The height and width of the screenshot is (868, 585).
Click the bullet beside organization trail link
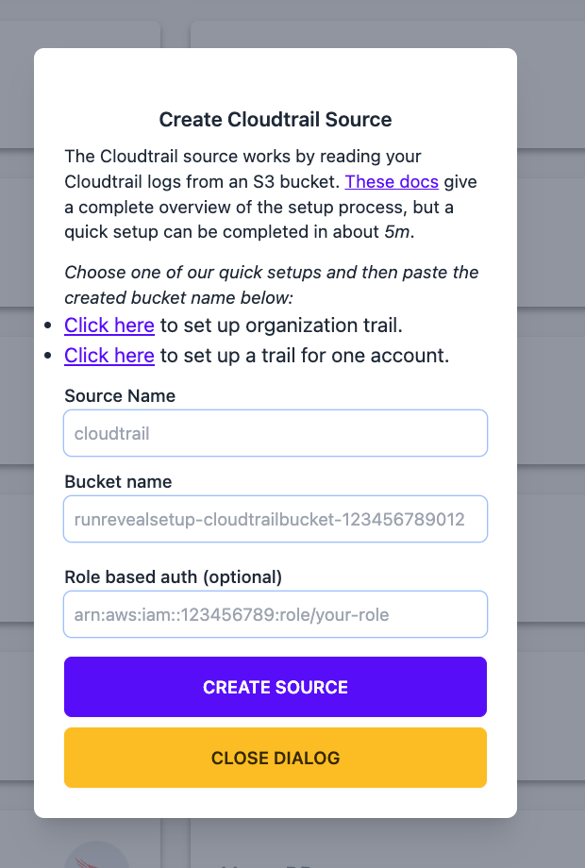[48, 325]
